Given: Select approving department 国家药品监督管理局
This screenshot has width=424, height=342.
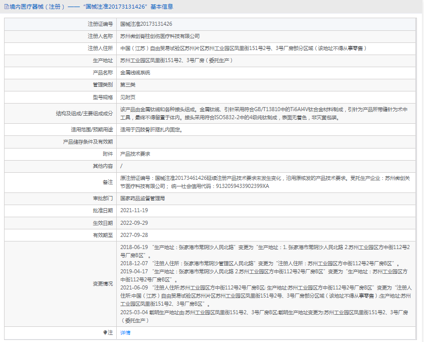Looking at the screenshot, I should pyautogui.click(x=143, y=199).
